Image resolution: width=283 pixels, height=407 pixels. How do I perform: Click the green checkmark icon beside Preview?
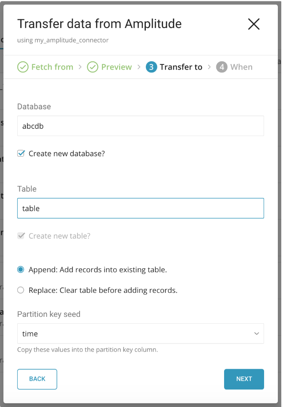click(x=92, y=67)
